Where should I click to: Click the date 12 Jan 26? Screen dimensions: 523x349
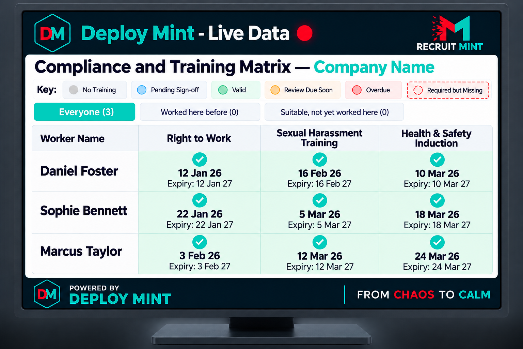coord(200,173)
